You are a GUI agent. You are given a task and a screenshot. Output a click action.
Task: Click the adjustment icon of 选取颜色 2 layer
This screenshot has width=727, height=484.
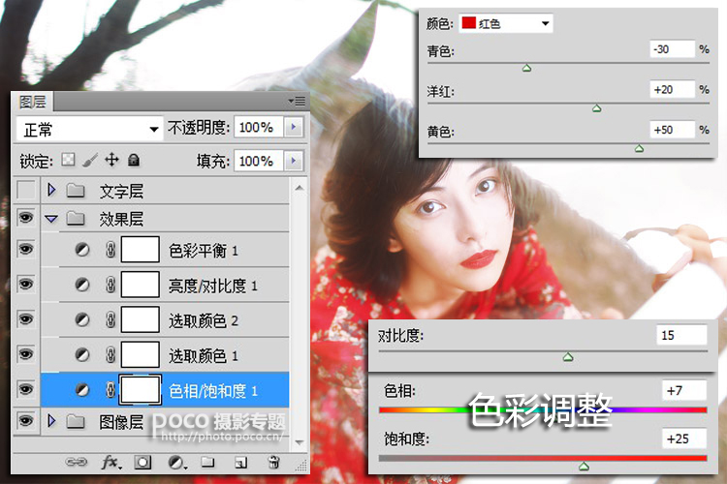point(82,319)
